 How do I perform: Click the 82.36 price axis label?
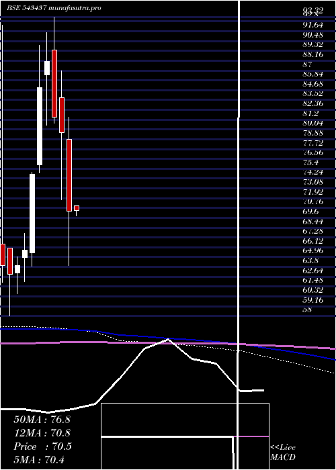point(313,103)
